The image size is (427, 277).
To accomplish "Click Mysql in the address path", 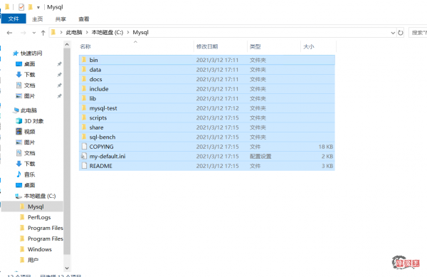I will coord(140,33).
